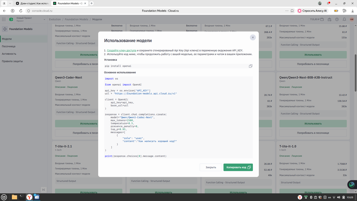This screenshot has width=357, height=201.
Task: Open the help question mark icon
Action: coord(337,19)
